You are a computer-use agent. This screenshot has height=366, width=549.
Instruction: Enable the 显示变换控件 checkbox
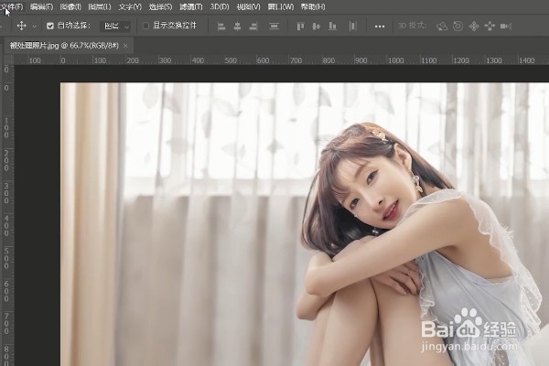pos(145,26)
